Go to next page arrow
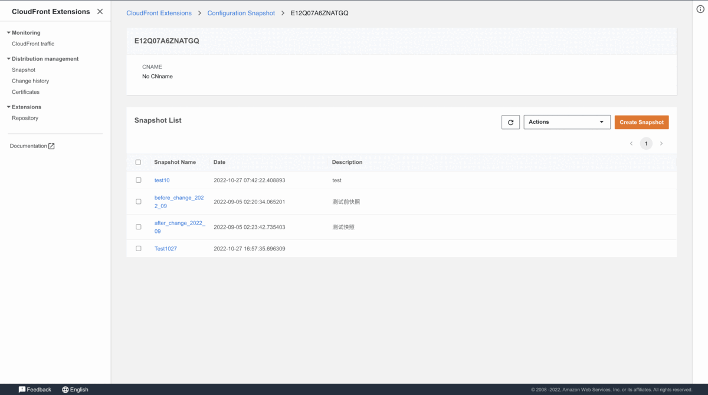 point(661,144)
